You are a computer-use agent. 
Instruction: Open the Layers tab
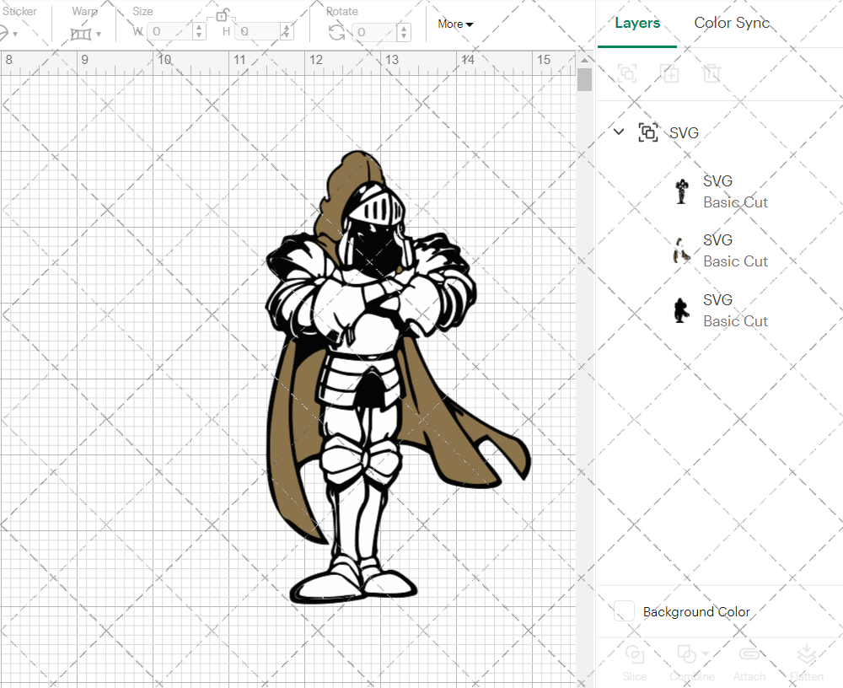tap(637, 23)
